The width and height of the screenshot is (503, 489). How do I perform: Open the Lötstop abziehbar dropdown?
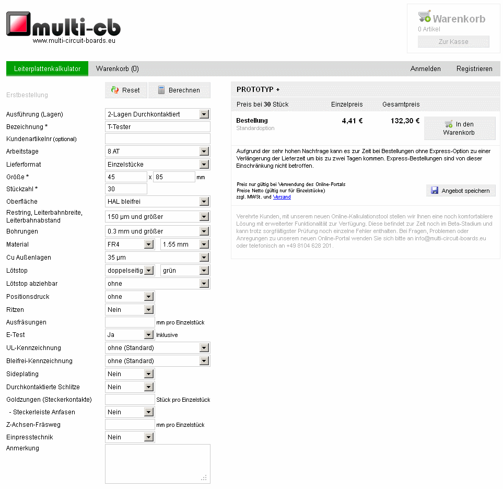click(x=158, y=284)
